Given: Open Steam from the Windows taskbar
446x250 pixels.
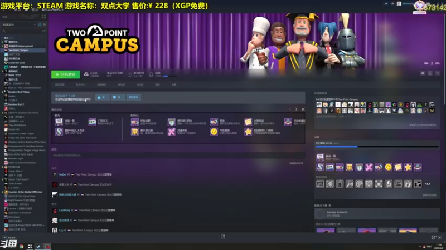Looking at the screenshot, I should pyautogui.click(x=38, y=247).
